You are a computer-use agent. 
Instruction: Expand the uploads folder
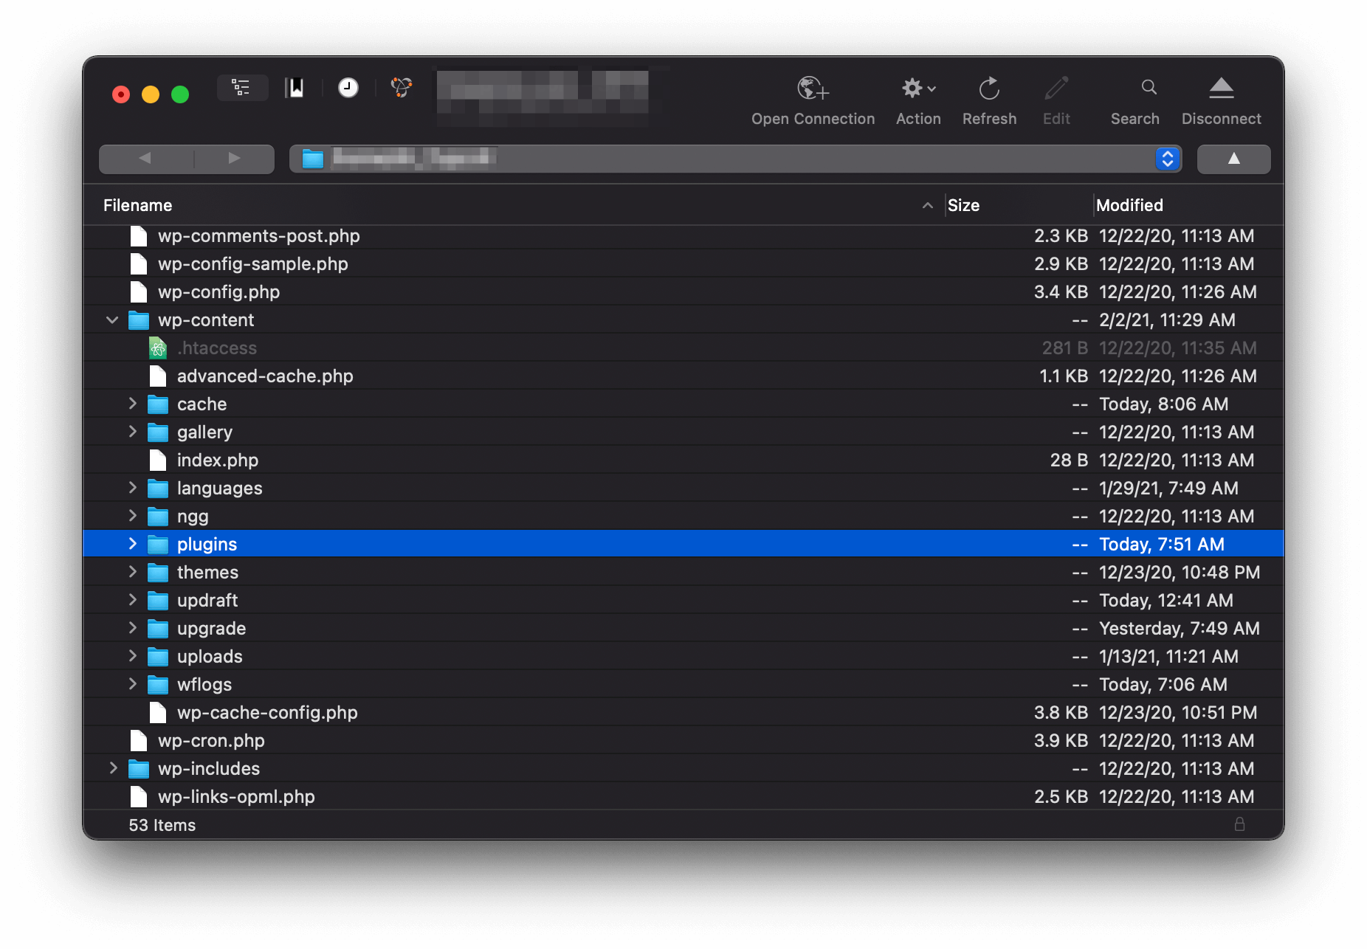tap(133, 656)
